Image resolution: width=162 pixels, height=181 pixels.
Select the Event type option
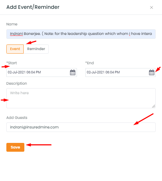(15, 49)
